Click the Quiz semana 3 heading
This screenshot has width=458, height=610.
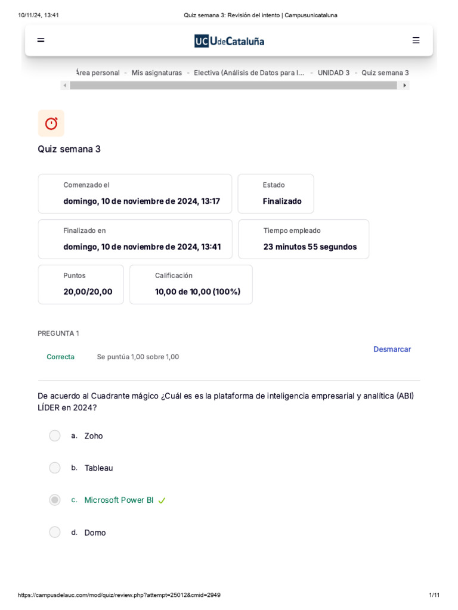pos(69,149)
